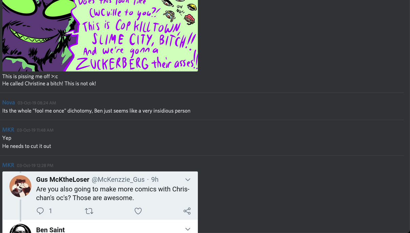Click MKR username above "Yep" message
The width and height of the screenshot is (410, 233).
[8, 130]
